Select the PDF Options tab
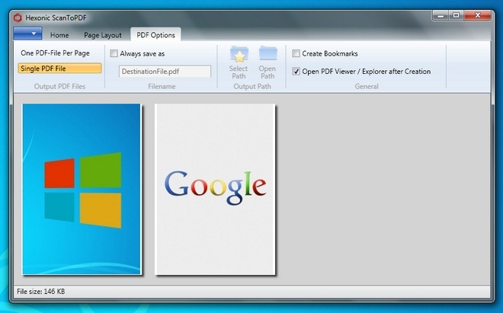The width and height of the screenshot is (503, 313). point(156,35)
